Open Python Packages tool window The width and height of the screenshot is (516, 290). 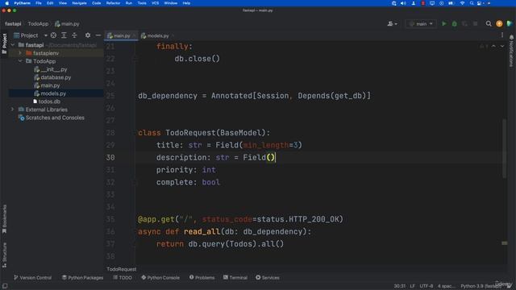(x=82, y=277)
